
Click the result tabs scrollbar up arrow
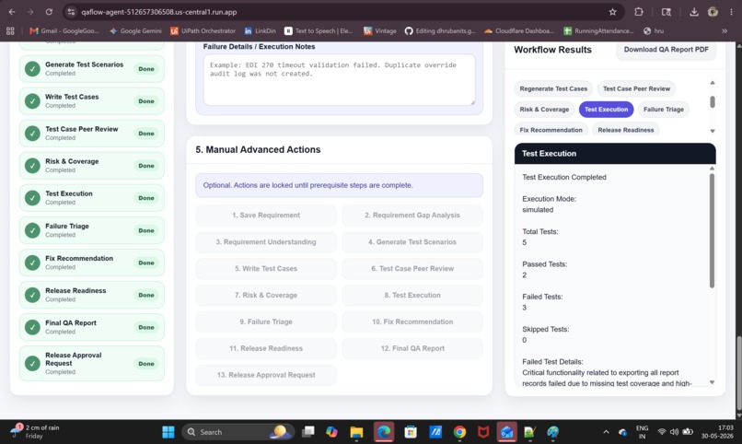[x=713, y=83]
